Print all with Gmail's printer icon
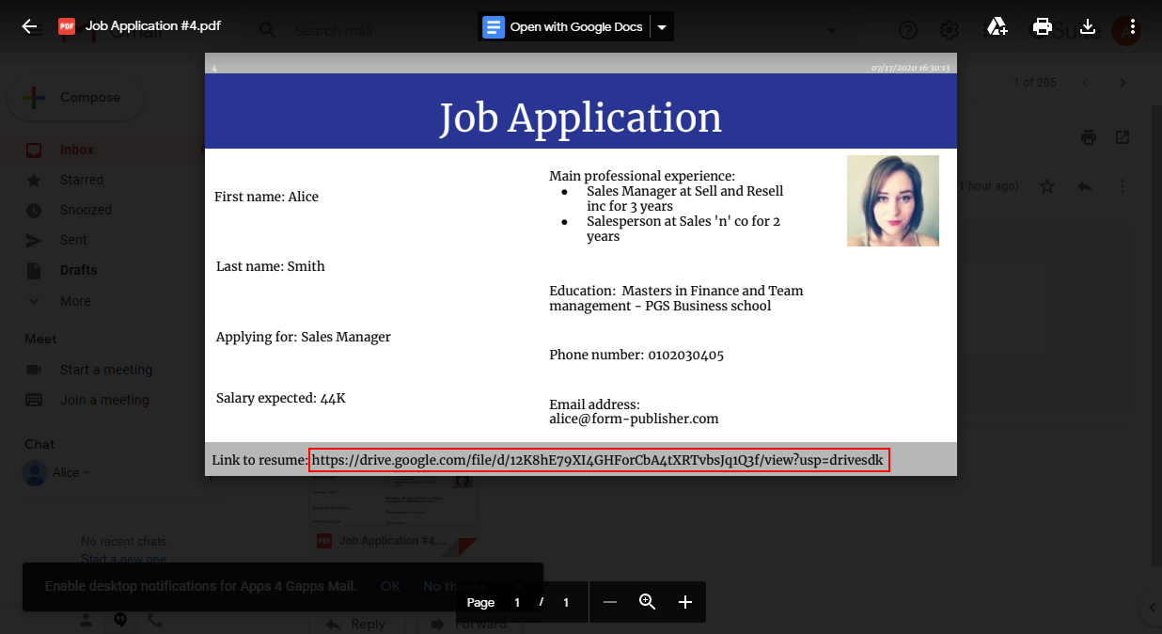The width and height of the screenshot is (1162, 634). coord(1089,137)
